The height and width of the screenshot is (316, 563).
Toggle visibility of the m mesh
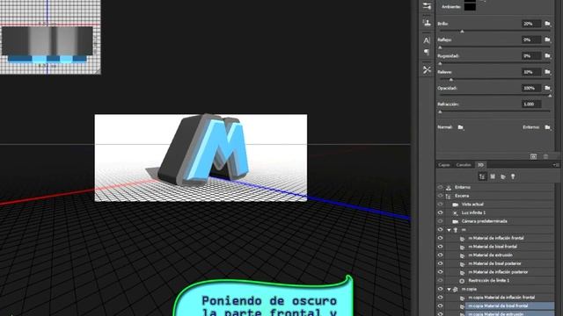click(440, 230)
